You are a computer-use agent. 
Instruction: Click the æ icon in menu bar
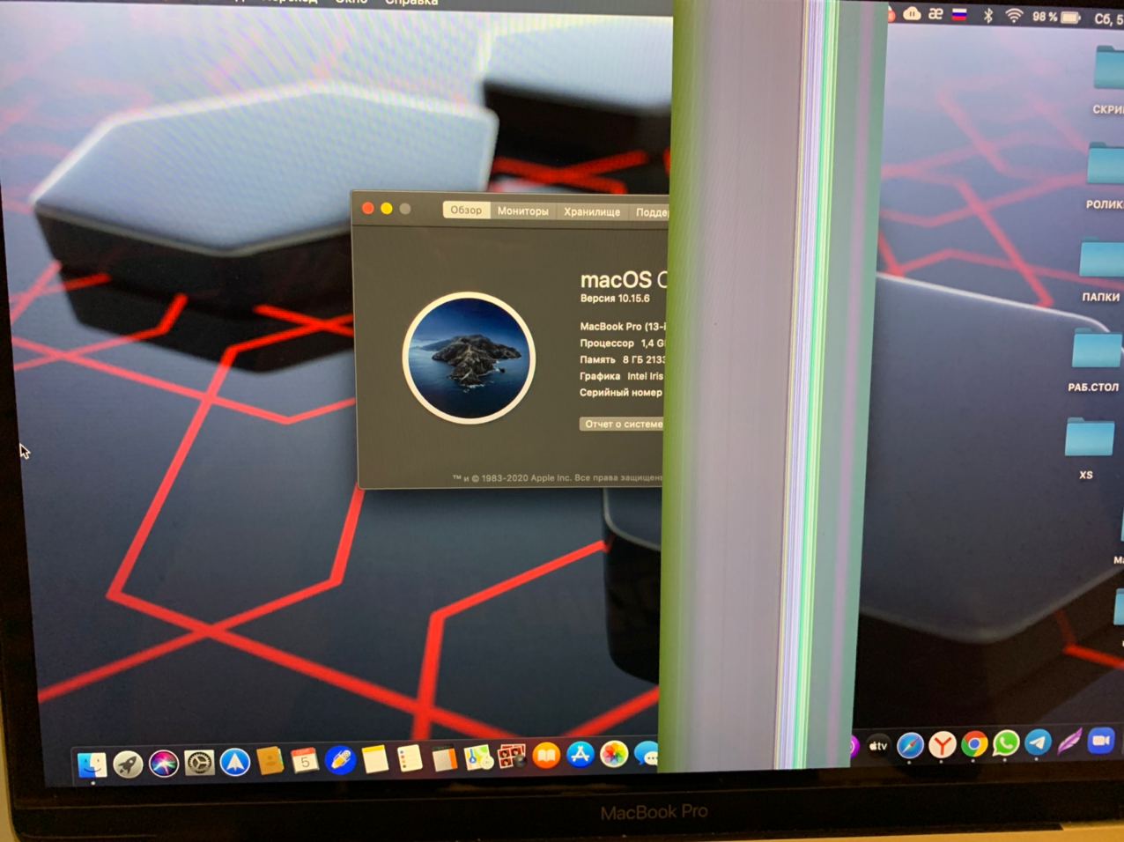point(935,14)
